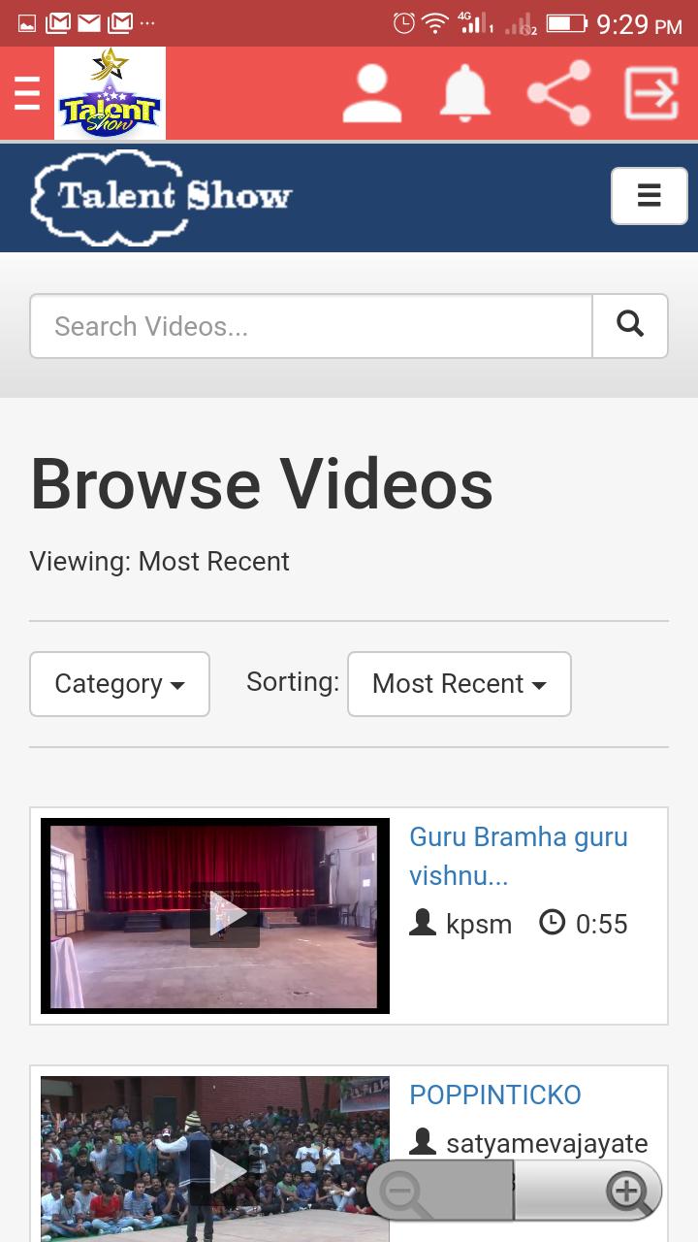Open the Most Recent sorting dropdown

[460, 684]
